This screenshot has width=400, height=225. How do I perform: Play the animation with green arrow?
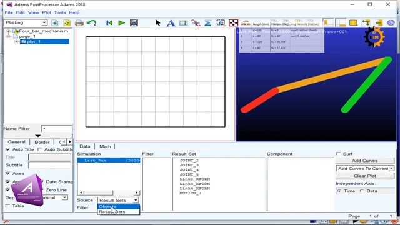point(122,23)
